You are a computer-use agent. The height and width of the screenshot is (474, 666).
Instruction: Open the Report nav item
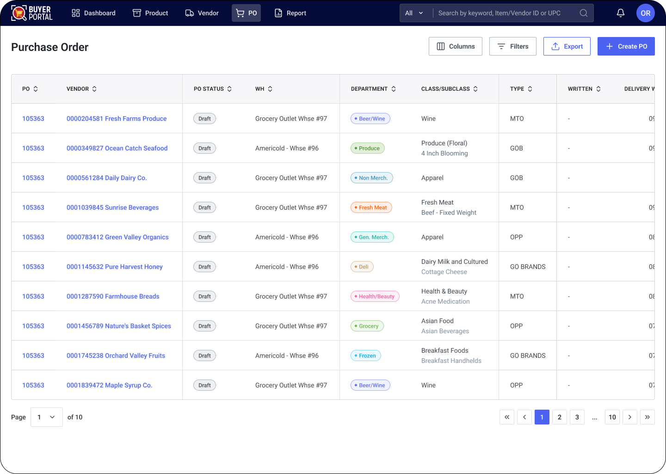pyautogui.click(x=290, y=13)
